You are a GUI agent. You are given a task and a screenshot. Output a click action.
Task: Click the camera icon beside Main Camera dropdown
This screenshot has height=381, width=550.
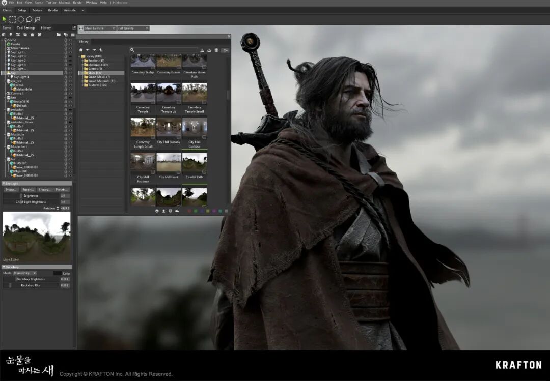[x=81, y=28]
